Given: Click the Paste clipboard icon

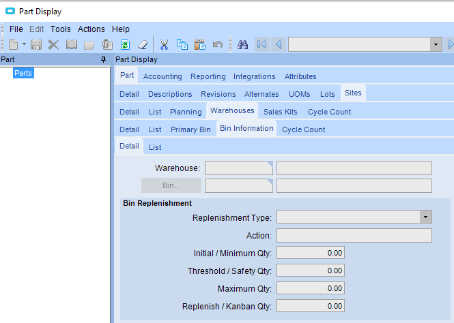Looking at the screenshot, I should 200,44.
